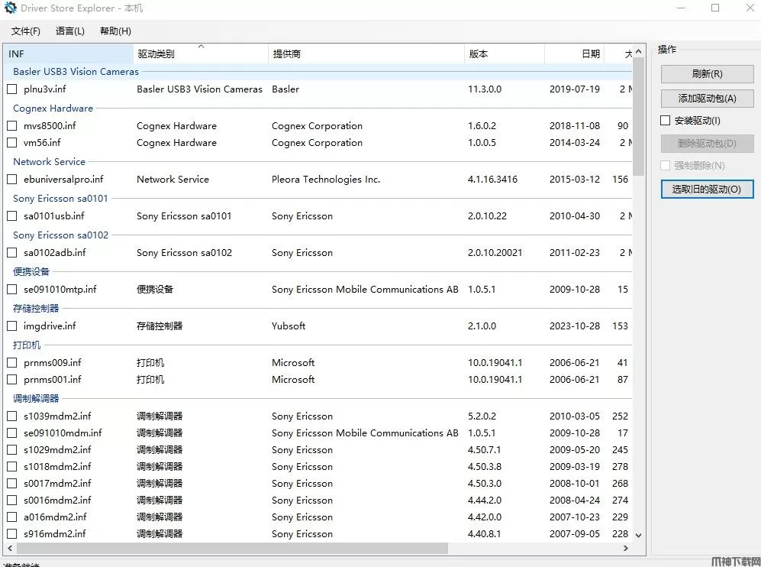Open the 帮助(H) menu
This screenshot has height=567, width=761.
coord(115,31)
